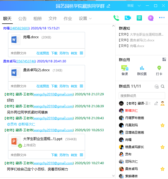
Task: Click the invite member icon beside 群成员
Action: tap(157, 87)
